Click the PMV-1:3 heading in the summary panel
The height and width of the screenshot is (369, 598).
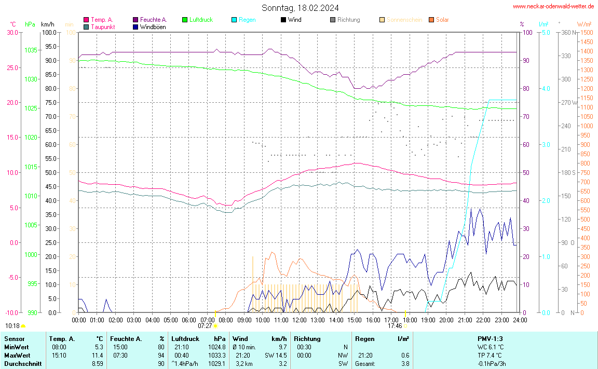point(490,338)
